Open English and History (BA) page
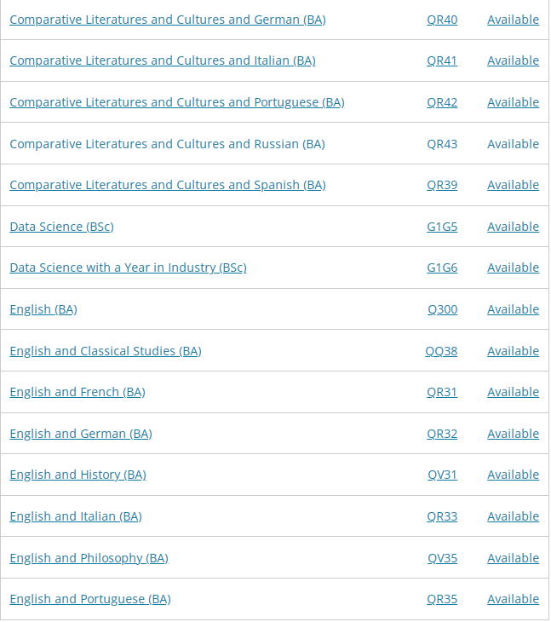551x622 pixels. coord(78,475)
